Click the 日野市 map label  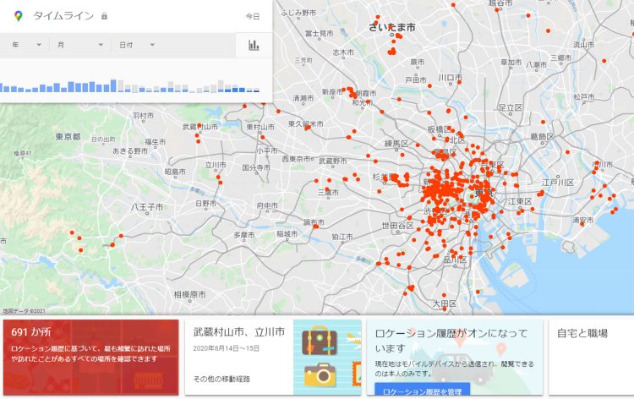click(x=205, y=204)
